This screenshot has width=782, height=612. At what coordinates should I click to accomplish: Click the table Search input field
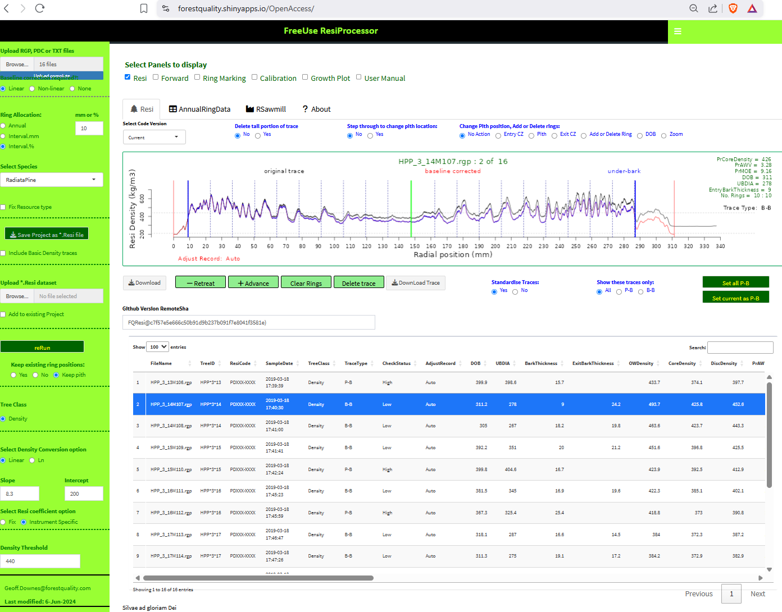coord(740,348)
